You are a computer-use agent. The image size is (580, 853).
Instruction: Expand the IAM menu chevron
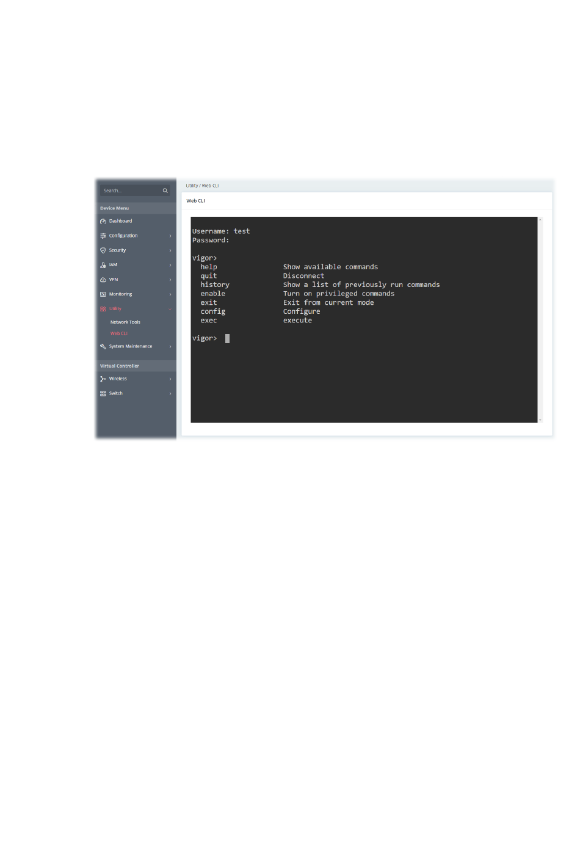[170, 265]
